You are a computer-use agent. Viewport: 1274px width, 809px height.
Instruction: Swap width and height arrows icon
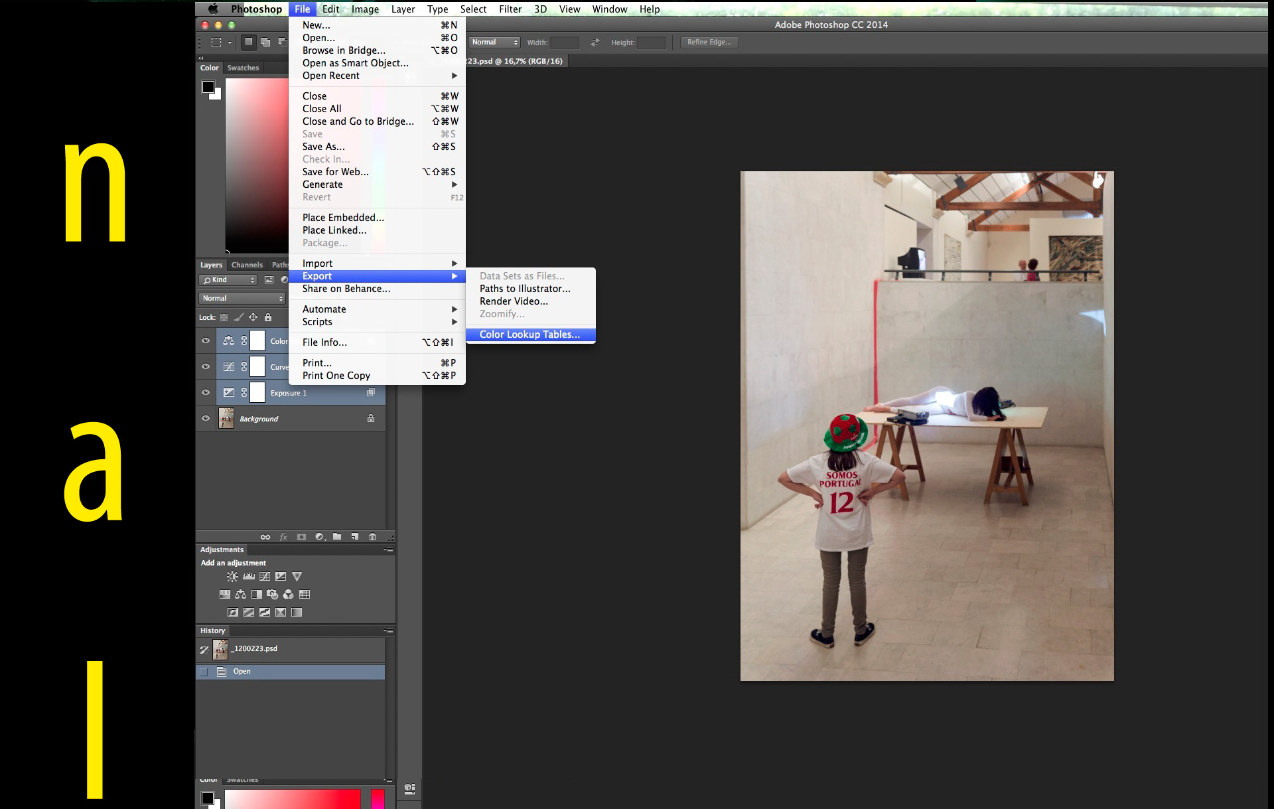pyautogui.click(x=595, y=42)
